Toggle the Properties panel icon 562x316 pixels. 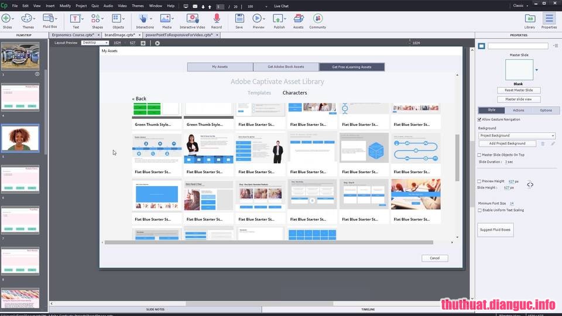pos(549,18)
